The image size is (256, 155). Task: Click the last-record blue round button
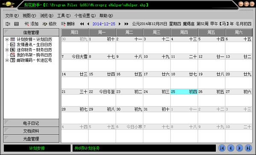point(248,148)
